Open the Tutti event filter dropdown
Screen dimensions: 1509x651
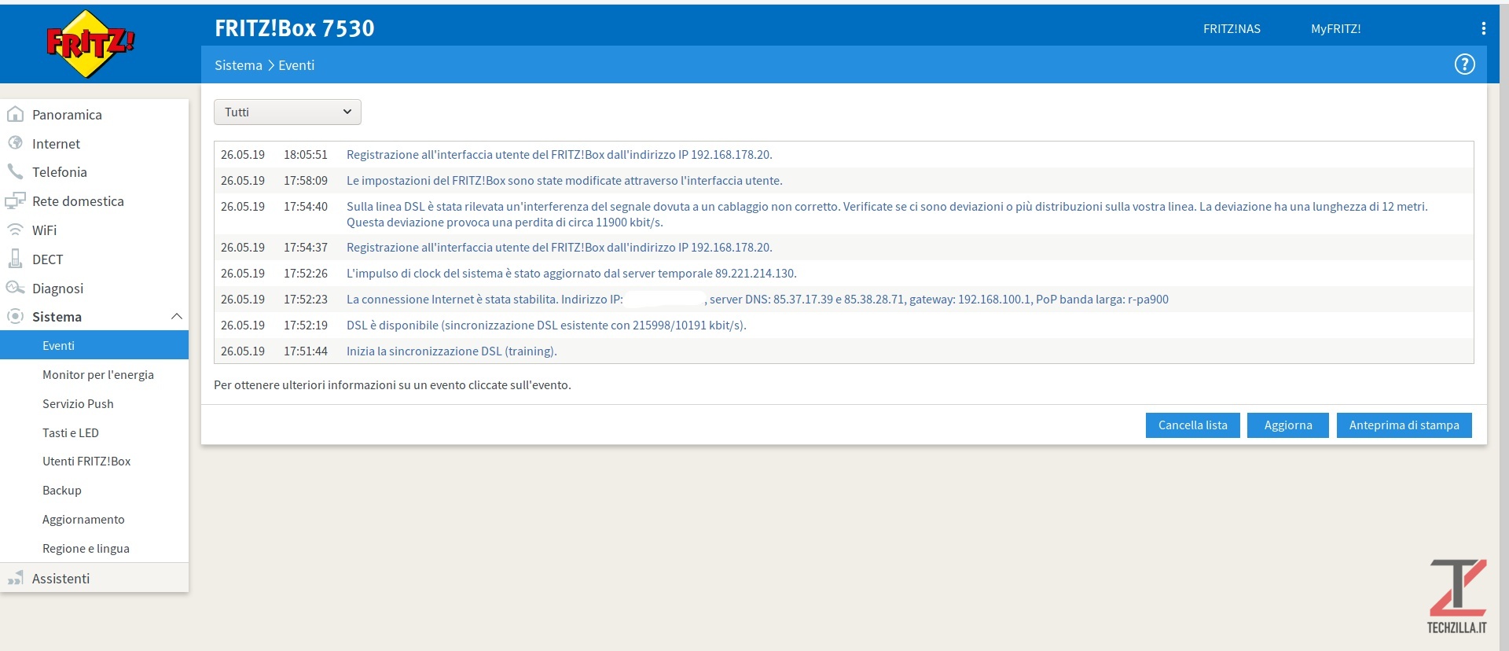(288, 112)
